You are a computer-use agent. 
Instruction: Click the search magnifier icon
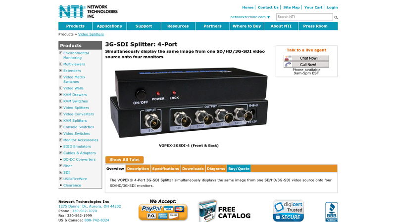point(336,17)
